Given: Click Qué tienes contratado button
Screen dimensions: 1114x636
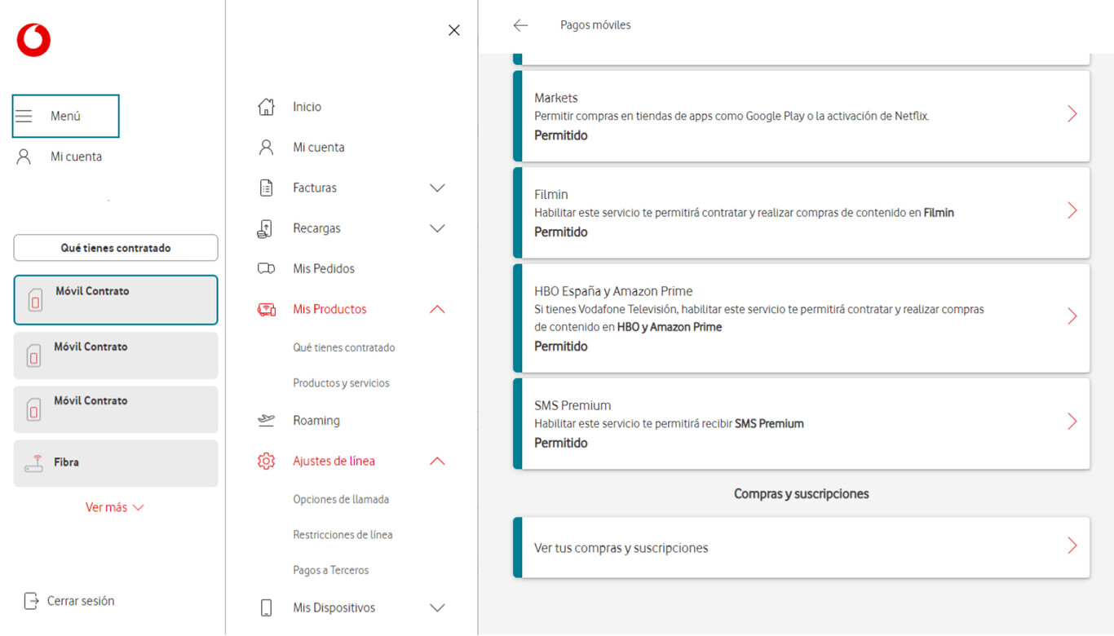Looking at the screenshot, I should (116, 248).
